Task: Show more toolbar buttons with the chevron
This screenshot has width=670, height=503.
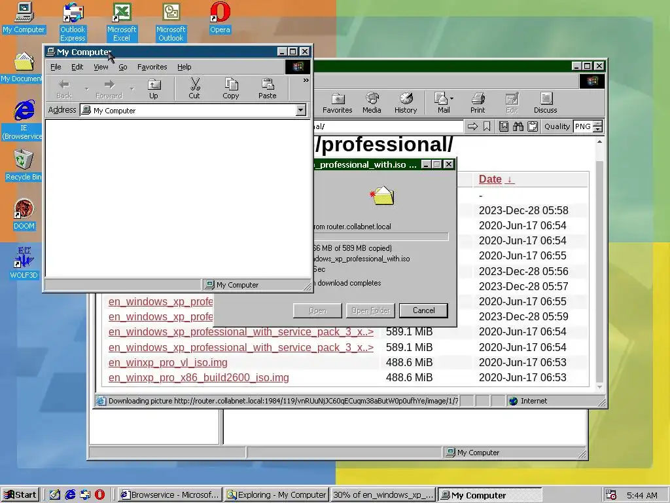Action: coord(306,81)
